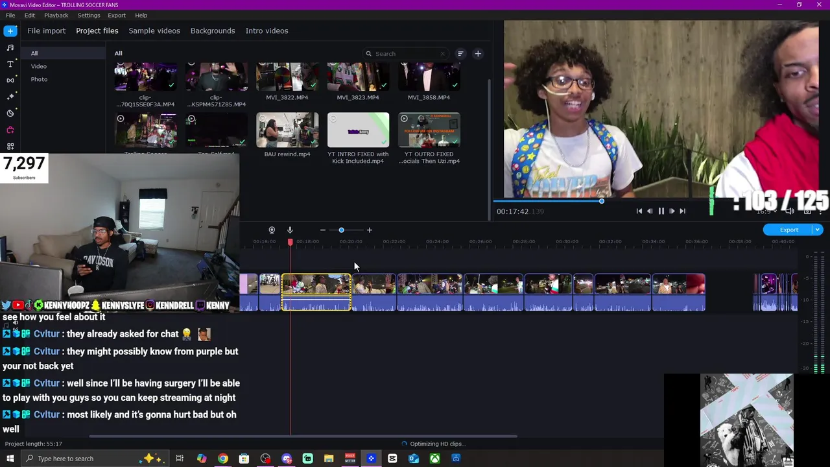Zoom in timeline with plus icon

(x=370, y=230)
